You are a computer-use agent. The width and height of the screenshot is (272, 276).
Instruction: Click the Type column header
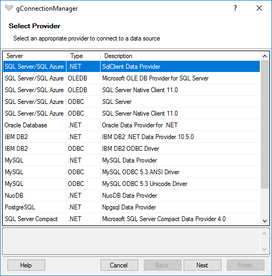click(83, 56)
